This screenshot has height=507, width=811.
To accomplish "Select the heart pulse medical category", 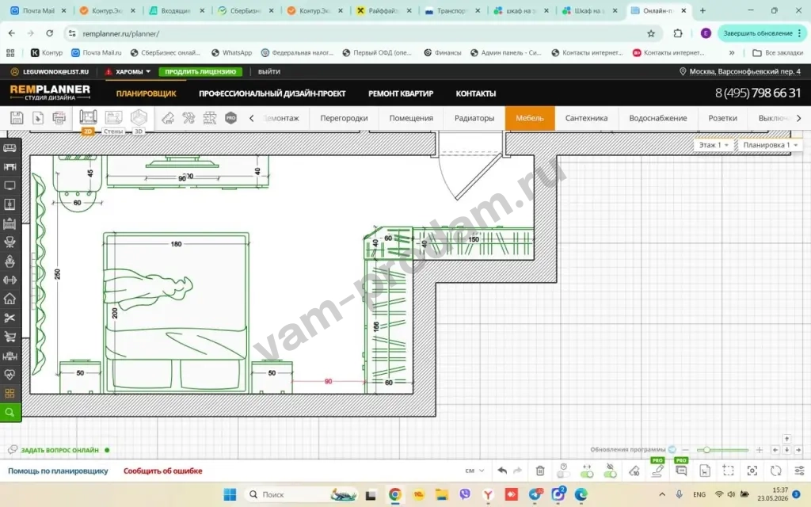I will [x=10, y=375].
